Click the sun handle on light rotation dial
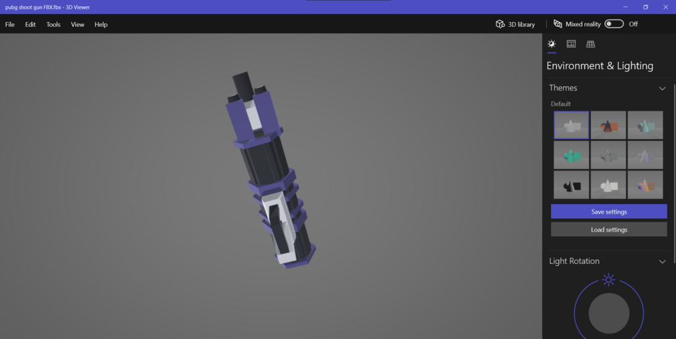This screenshot has height=339, width=676. click(608, 280)
